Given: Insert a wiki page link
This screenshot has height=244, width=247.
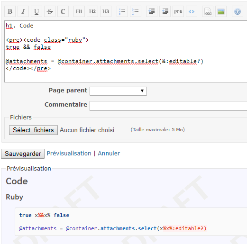Looking at the screenshot, I should pos(208,11).
